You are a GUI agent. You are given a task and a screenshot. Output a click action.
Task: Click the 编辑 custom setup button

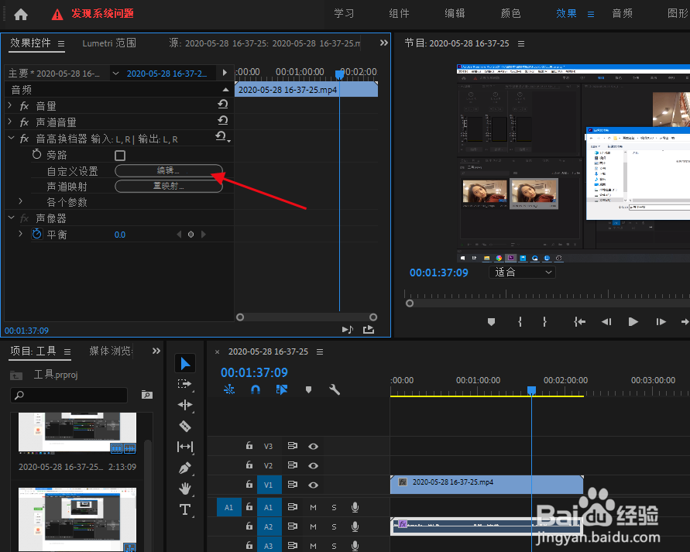point(168,170)
